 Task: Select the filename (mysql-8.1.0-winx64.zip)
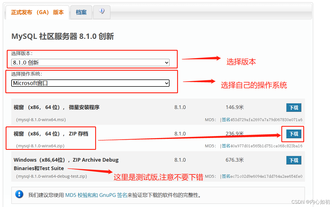(40, 146)
